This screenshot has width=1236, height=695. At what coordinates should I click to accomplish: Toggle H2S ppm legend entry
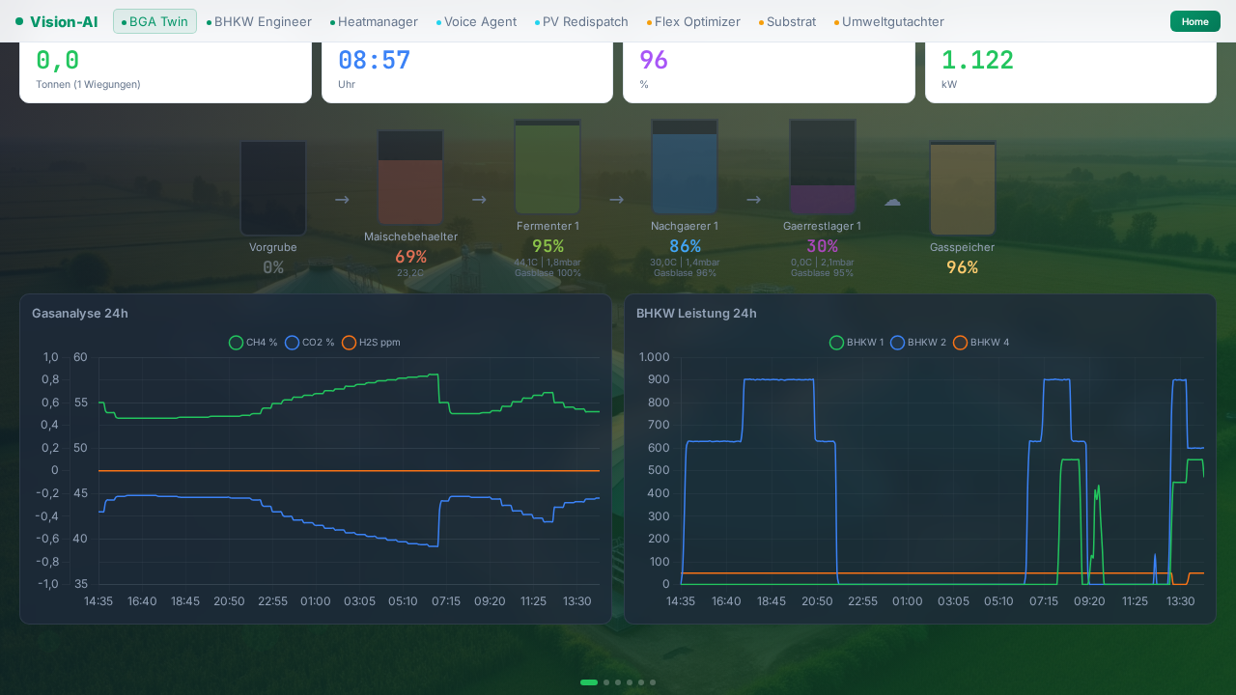coord(371,343)
